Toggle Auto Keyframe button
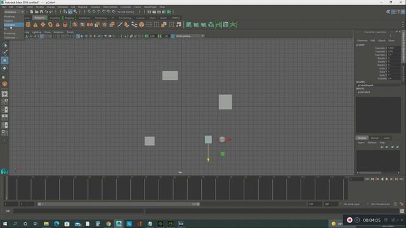 (x=395, y=204)
